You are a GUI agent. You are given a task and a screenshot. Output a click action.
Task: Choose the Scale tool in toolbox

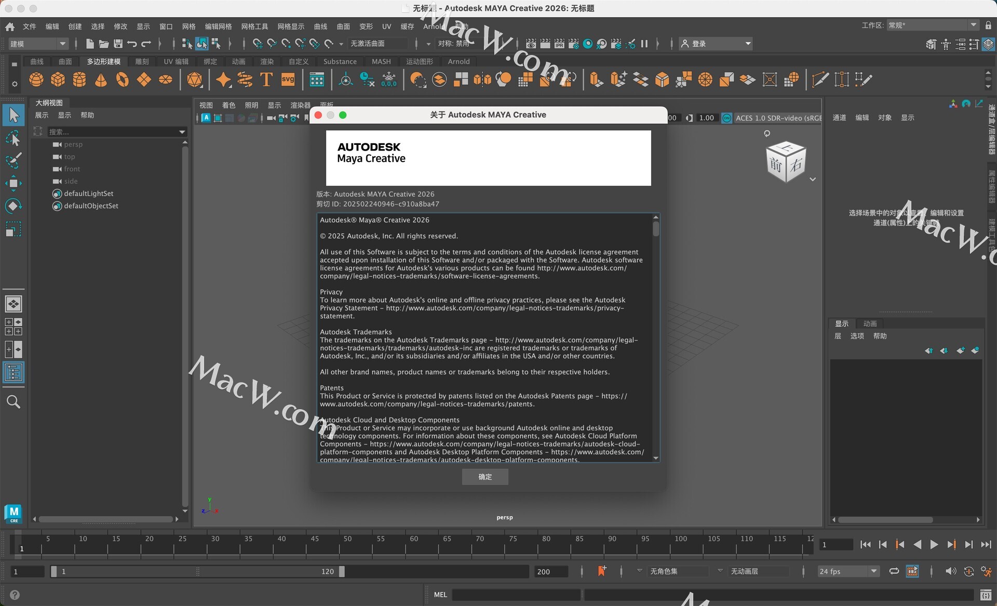14,229
